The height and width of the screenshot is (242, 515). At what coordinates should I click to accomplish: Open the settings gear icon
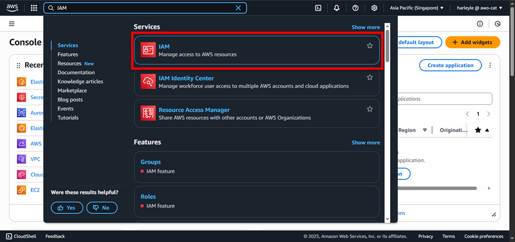tap(374, 8)
